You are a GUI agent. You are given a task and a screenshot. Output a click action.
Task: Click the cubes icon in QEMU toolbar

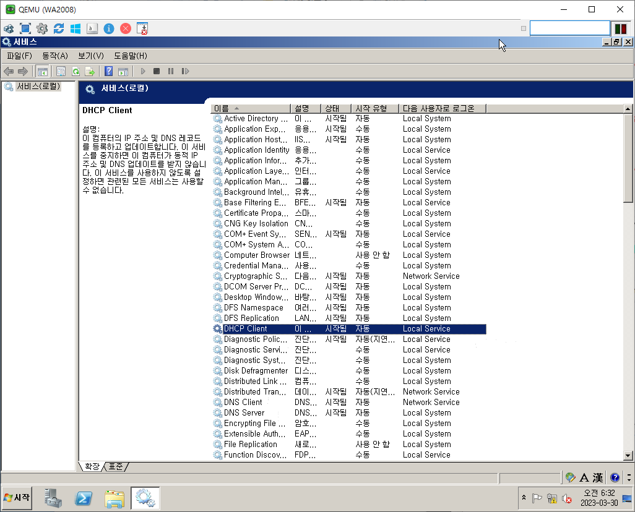(x=9, y=28)
